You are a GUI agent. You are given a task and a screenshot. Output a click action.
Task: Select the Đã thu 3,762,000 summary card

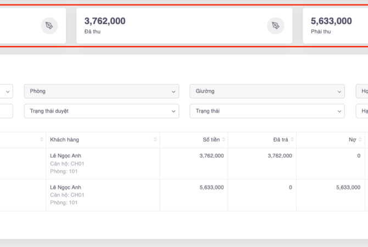click(x=170, y=25)
